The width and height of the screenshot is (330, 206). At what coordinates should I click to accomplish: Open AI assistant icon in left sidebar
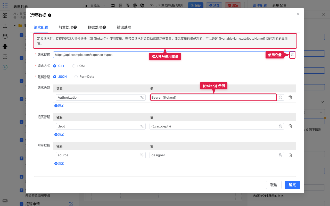tap(5, 67)
